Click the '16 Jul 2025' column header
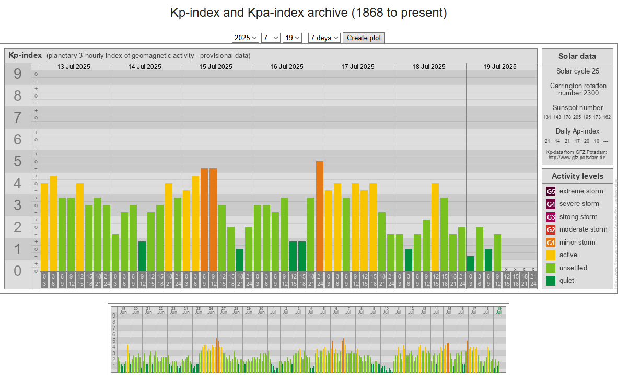The height and width of the screenshot is (375, 618). pyautogui.click(x=287, y=67)
